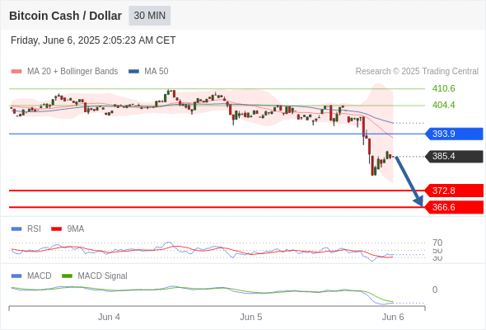
Task: Click the 410.6 green resistance label
Action: [x=443, y=88]
